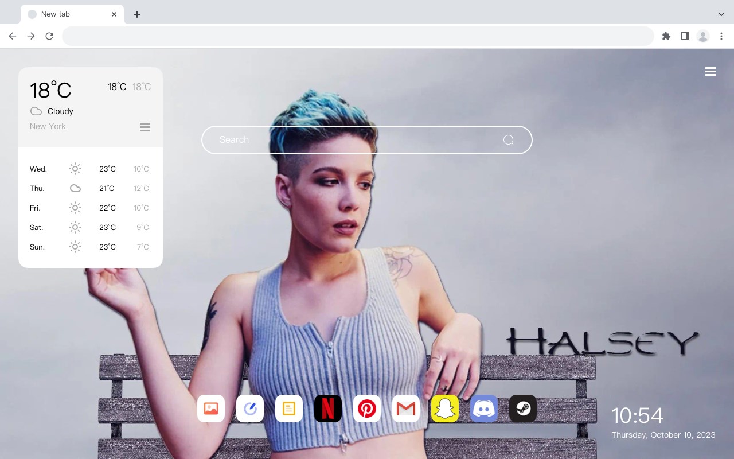The height and width of the screenshot is (459, 734).
Task: Click Thursday's 12°C low temperature
Action: click(x=141, y=188)
